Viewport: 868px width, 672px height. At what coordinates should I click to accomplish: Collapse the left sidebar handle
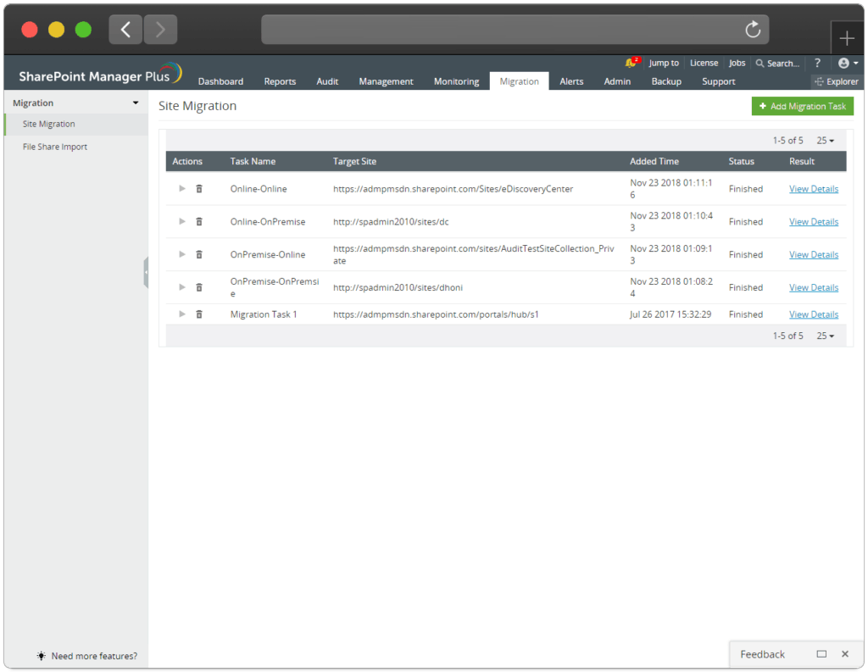coord(146,272)
